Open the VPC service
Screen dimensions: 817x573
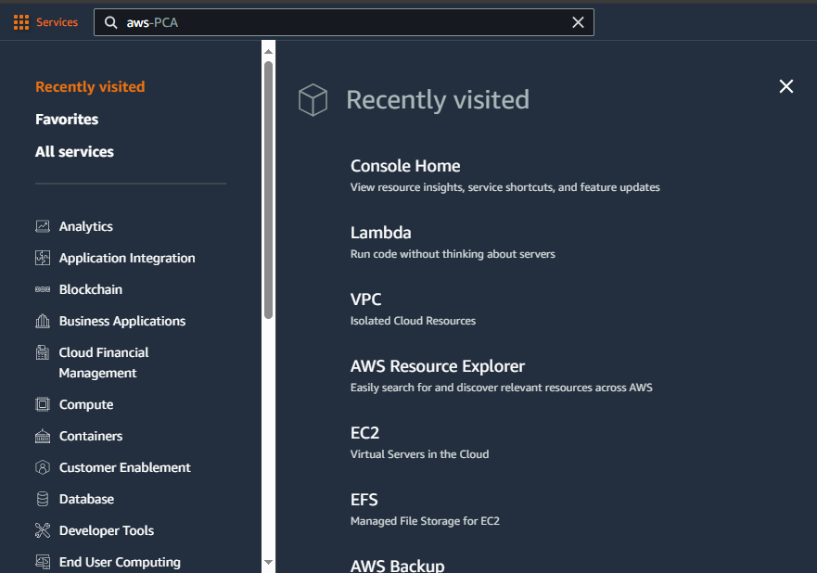365,299
